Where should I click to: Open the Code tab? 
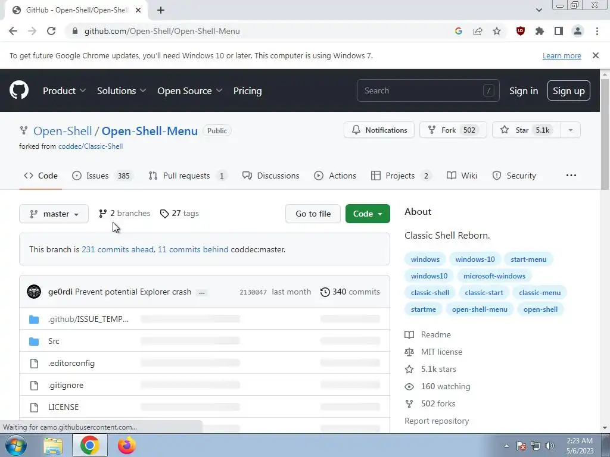pyautogui.click(x=41, y=176)
